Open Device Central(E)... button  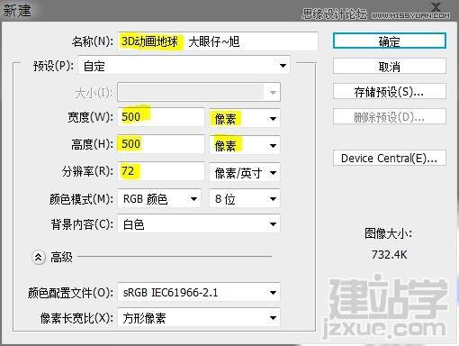(390, 158)
